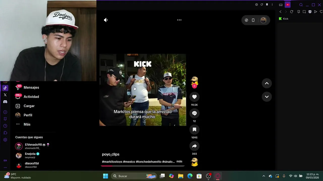
Task: Reload the current browser page
Action: (292, 12)
